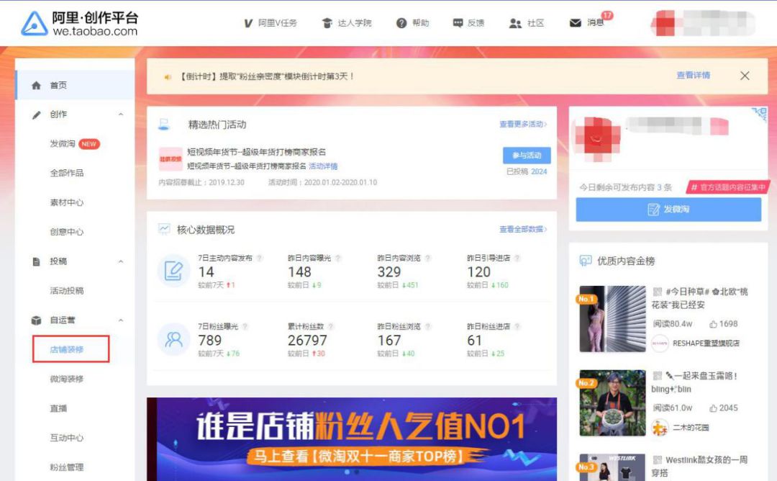Click the 参与活动 button
The width and height of the screenshot is (777, 481).
527,156
